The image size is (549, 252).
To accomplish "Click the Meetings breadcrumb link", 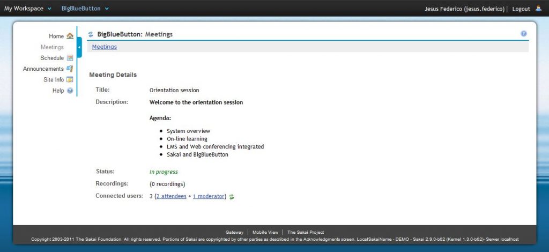I will pos(105,47).
